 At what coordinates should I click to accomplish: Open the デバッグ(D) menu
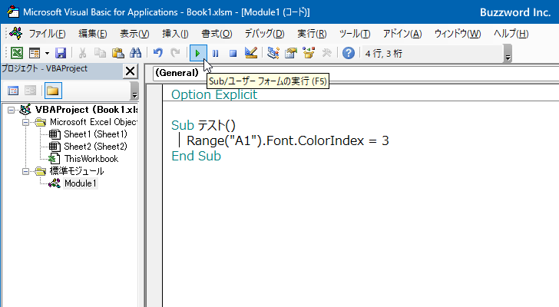coord(264,34)
